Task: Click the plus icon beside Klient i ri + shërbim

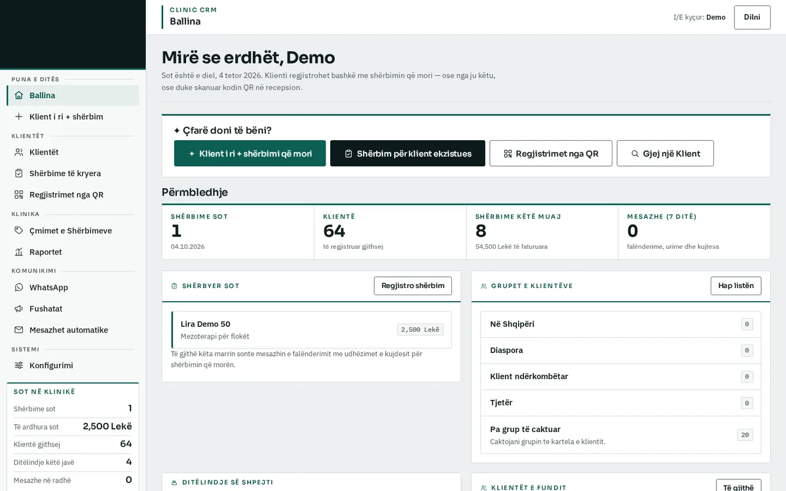Action: [18, 117]
